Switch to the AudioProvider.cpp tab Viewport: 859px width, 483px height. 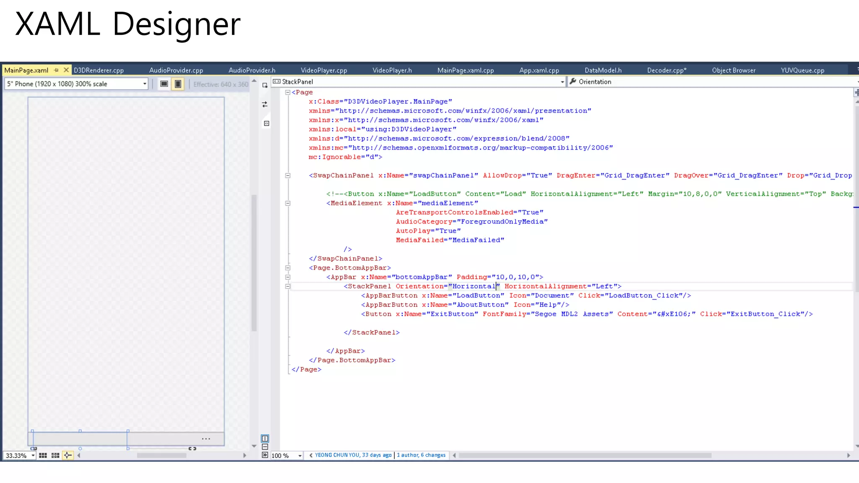[176, 70]
